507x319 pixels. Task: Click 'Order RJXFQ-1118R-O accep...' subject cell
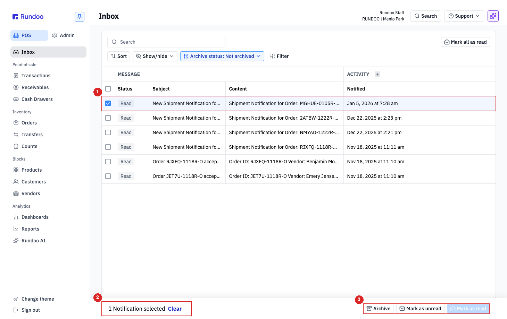[187, 162]
